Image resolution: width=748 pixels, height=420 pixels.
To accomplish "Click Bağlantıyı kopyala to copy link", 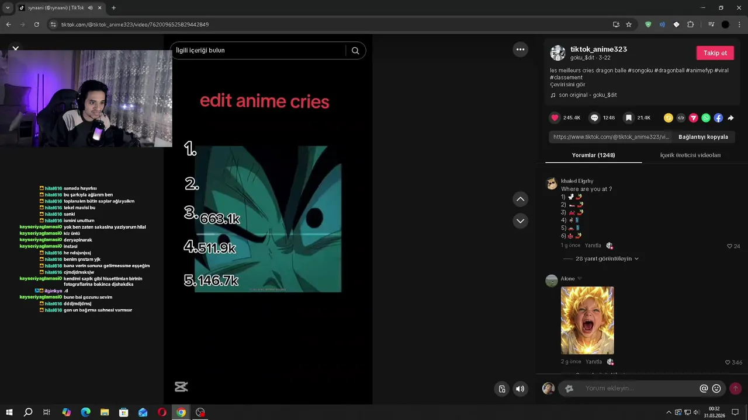I will click(703, 137).
